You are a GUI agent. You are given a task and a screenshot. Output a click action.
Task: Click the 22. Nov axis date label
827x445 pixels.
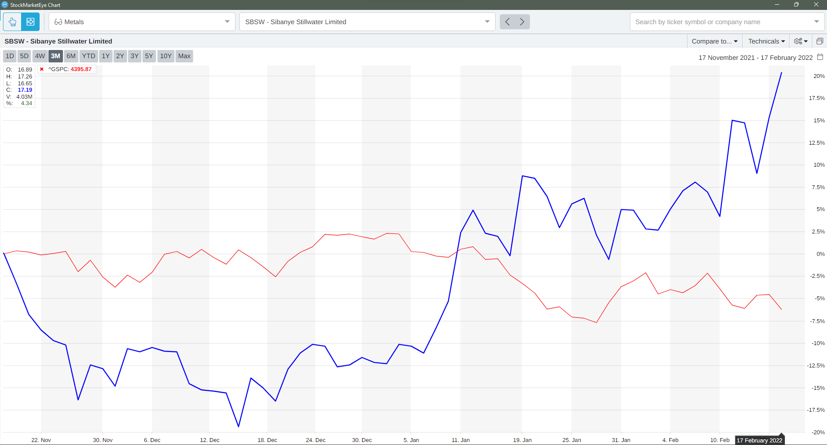click(41, 440)
